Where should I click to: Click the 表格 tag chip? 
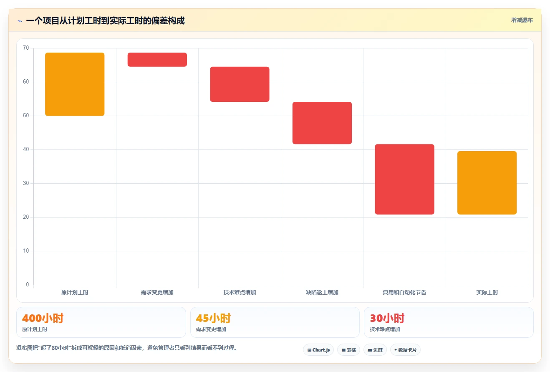click(348, 350)
